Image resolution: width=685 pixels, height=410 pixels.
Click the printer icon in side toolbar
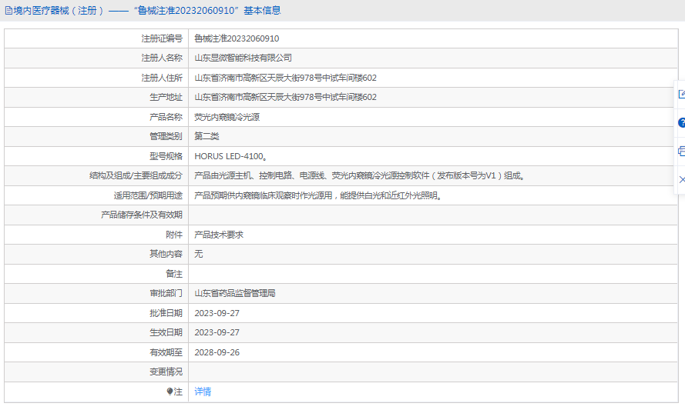(x=681, y=152)
